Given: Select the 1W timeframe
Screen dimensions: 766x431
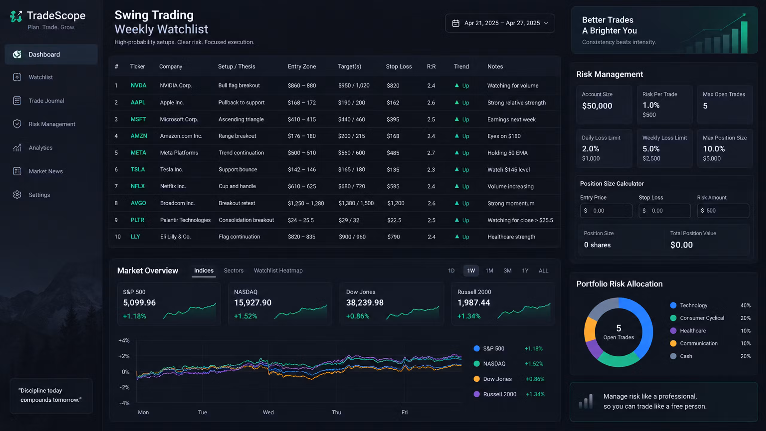Looking at the screenshot, I should (471, 271).
